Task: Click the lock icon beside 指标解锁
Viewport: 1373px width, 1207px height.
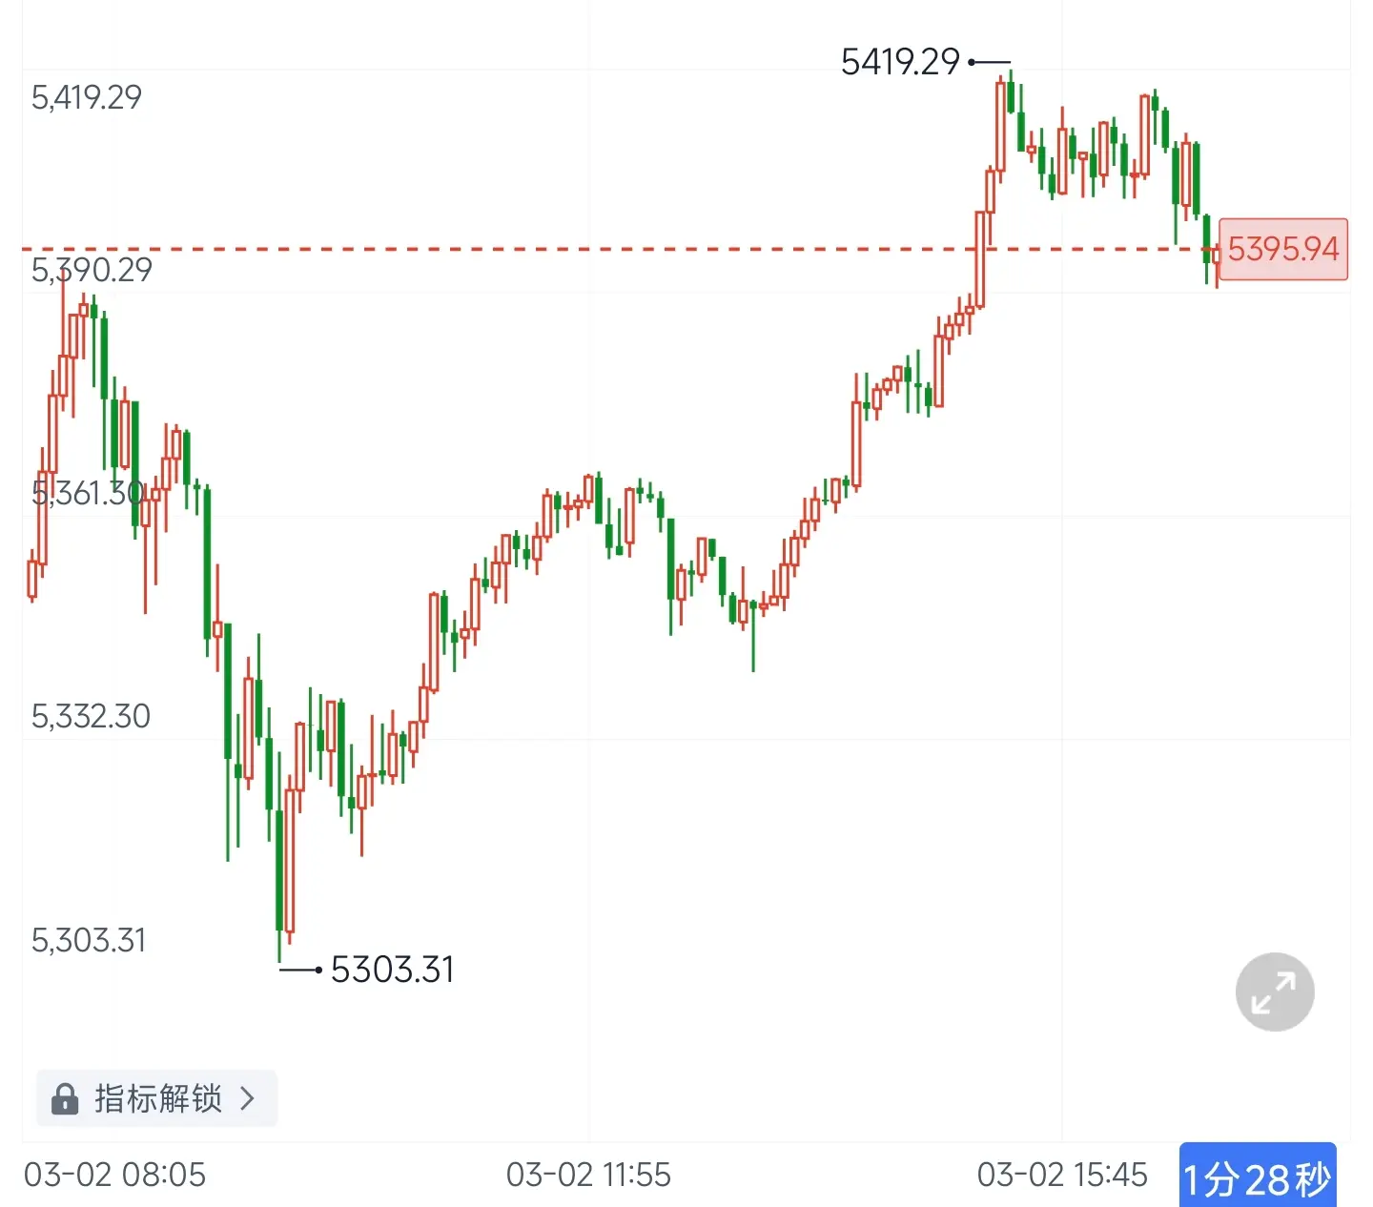Action: point(65,1098)
